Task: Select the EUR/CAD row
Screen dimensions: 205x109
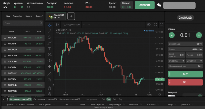Action: [x=23, y=91]
